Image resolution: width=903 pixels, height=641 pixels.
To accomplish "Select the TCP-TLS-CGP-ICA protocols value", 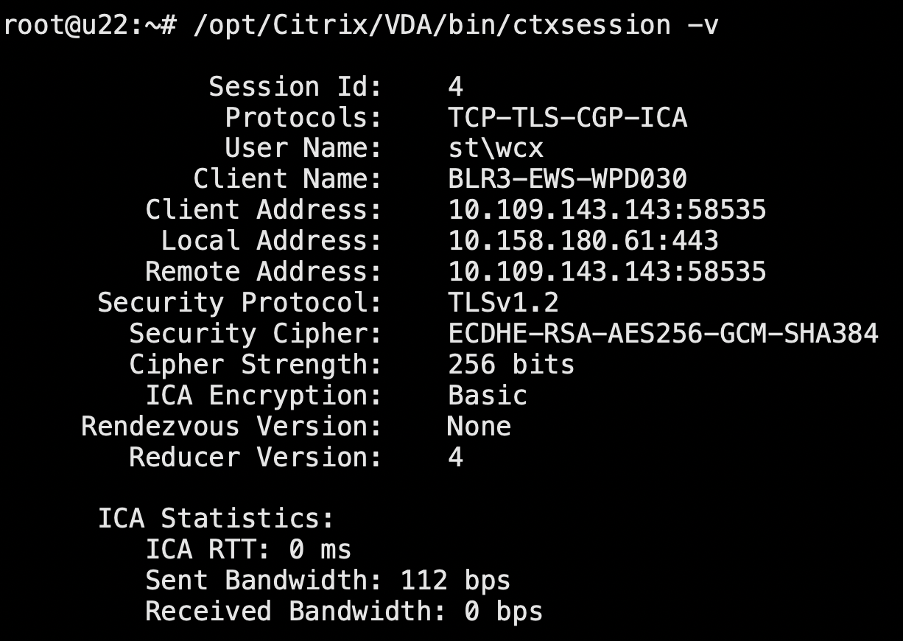I will click(x=567, y=118).
